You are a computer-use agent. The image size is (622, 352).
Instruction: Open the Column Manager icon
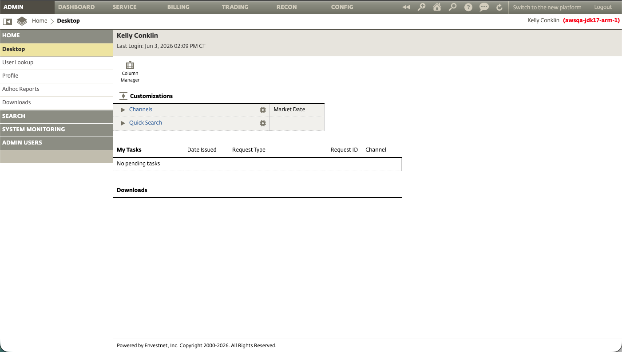pos(130,72)
